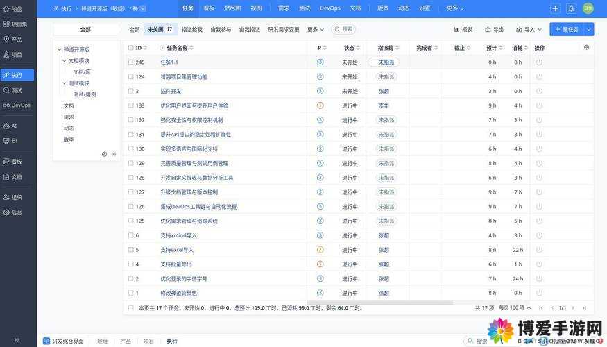
Task: Check the box for task 245
Action: coord(131,62)
